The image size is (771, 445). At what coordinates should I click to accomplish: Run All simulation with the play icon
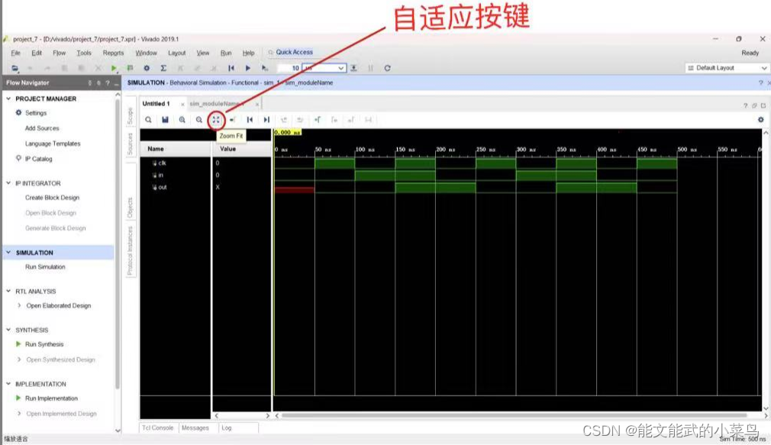click(x=248, y=68)
